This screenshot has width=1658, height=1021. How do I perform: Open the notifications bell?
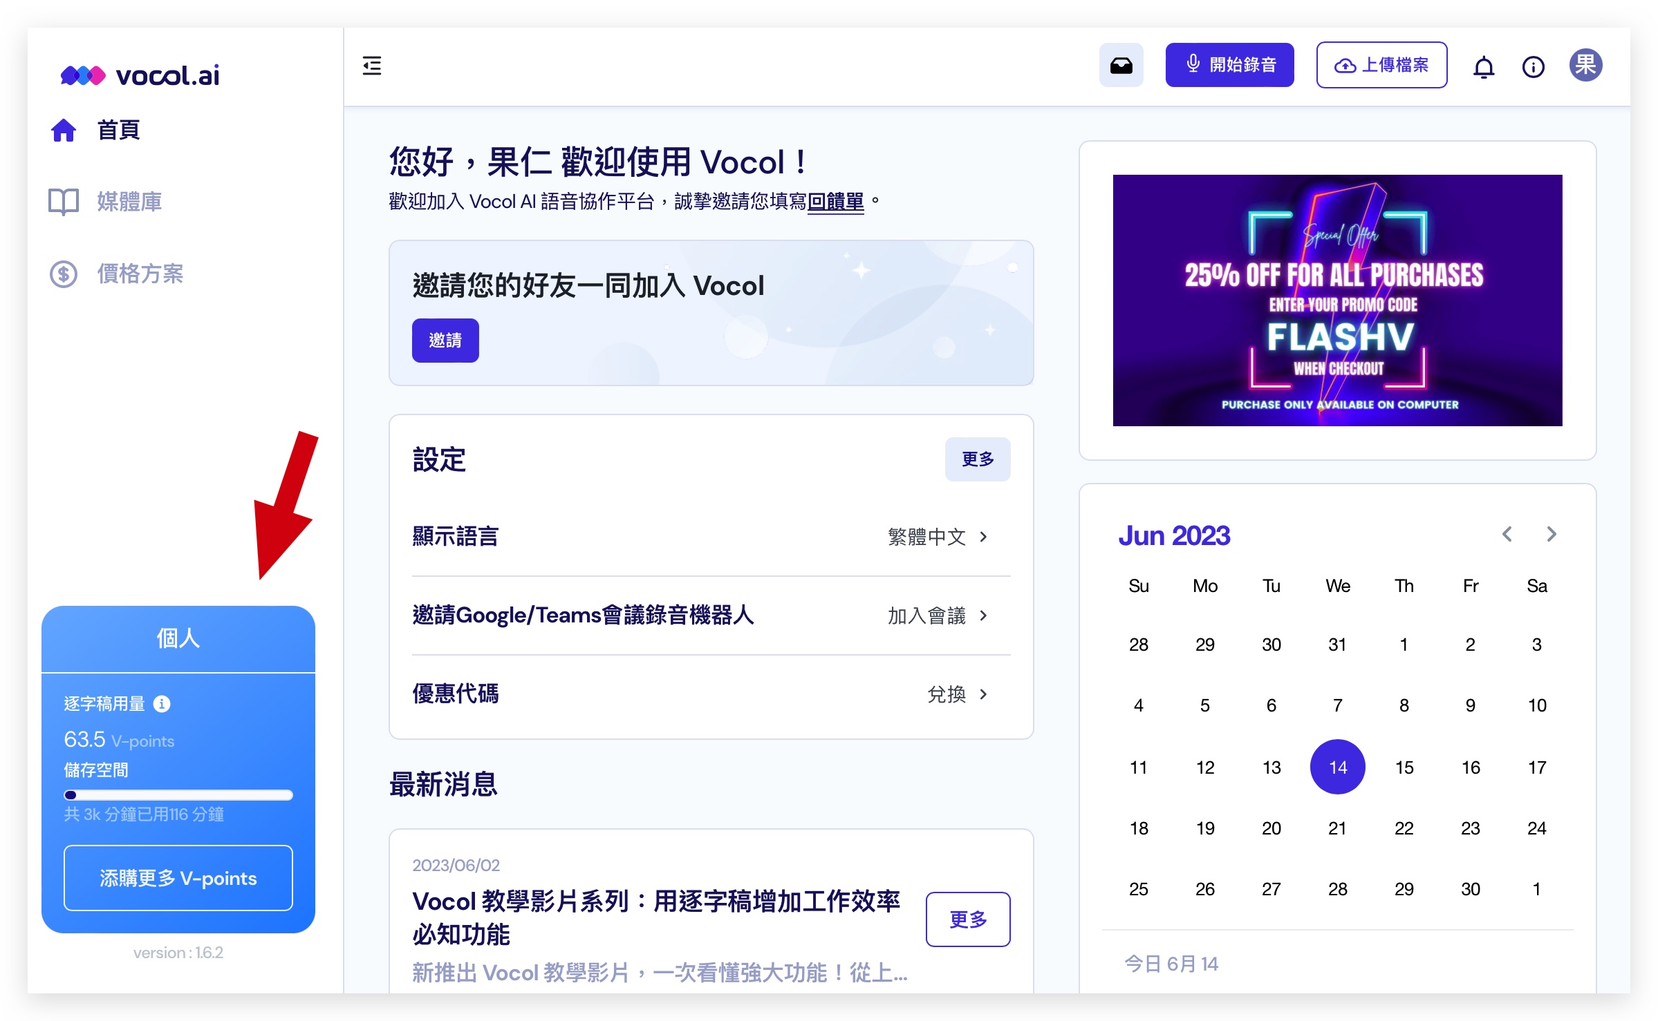[1484, 66]
